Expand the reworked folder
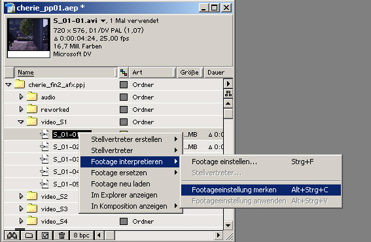The image size is (371, 242). coord(21,109)
